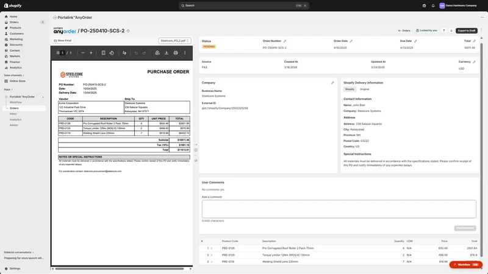Edit the Due Date field
Screen dimensions: 488x274
pos(415,41)
